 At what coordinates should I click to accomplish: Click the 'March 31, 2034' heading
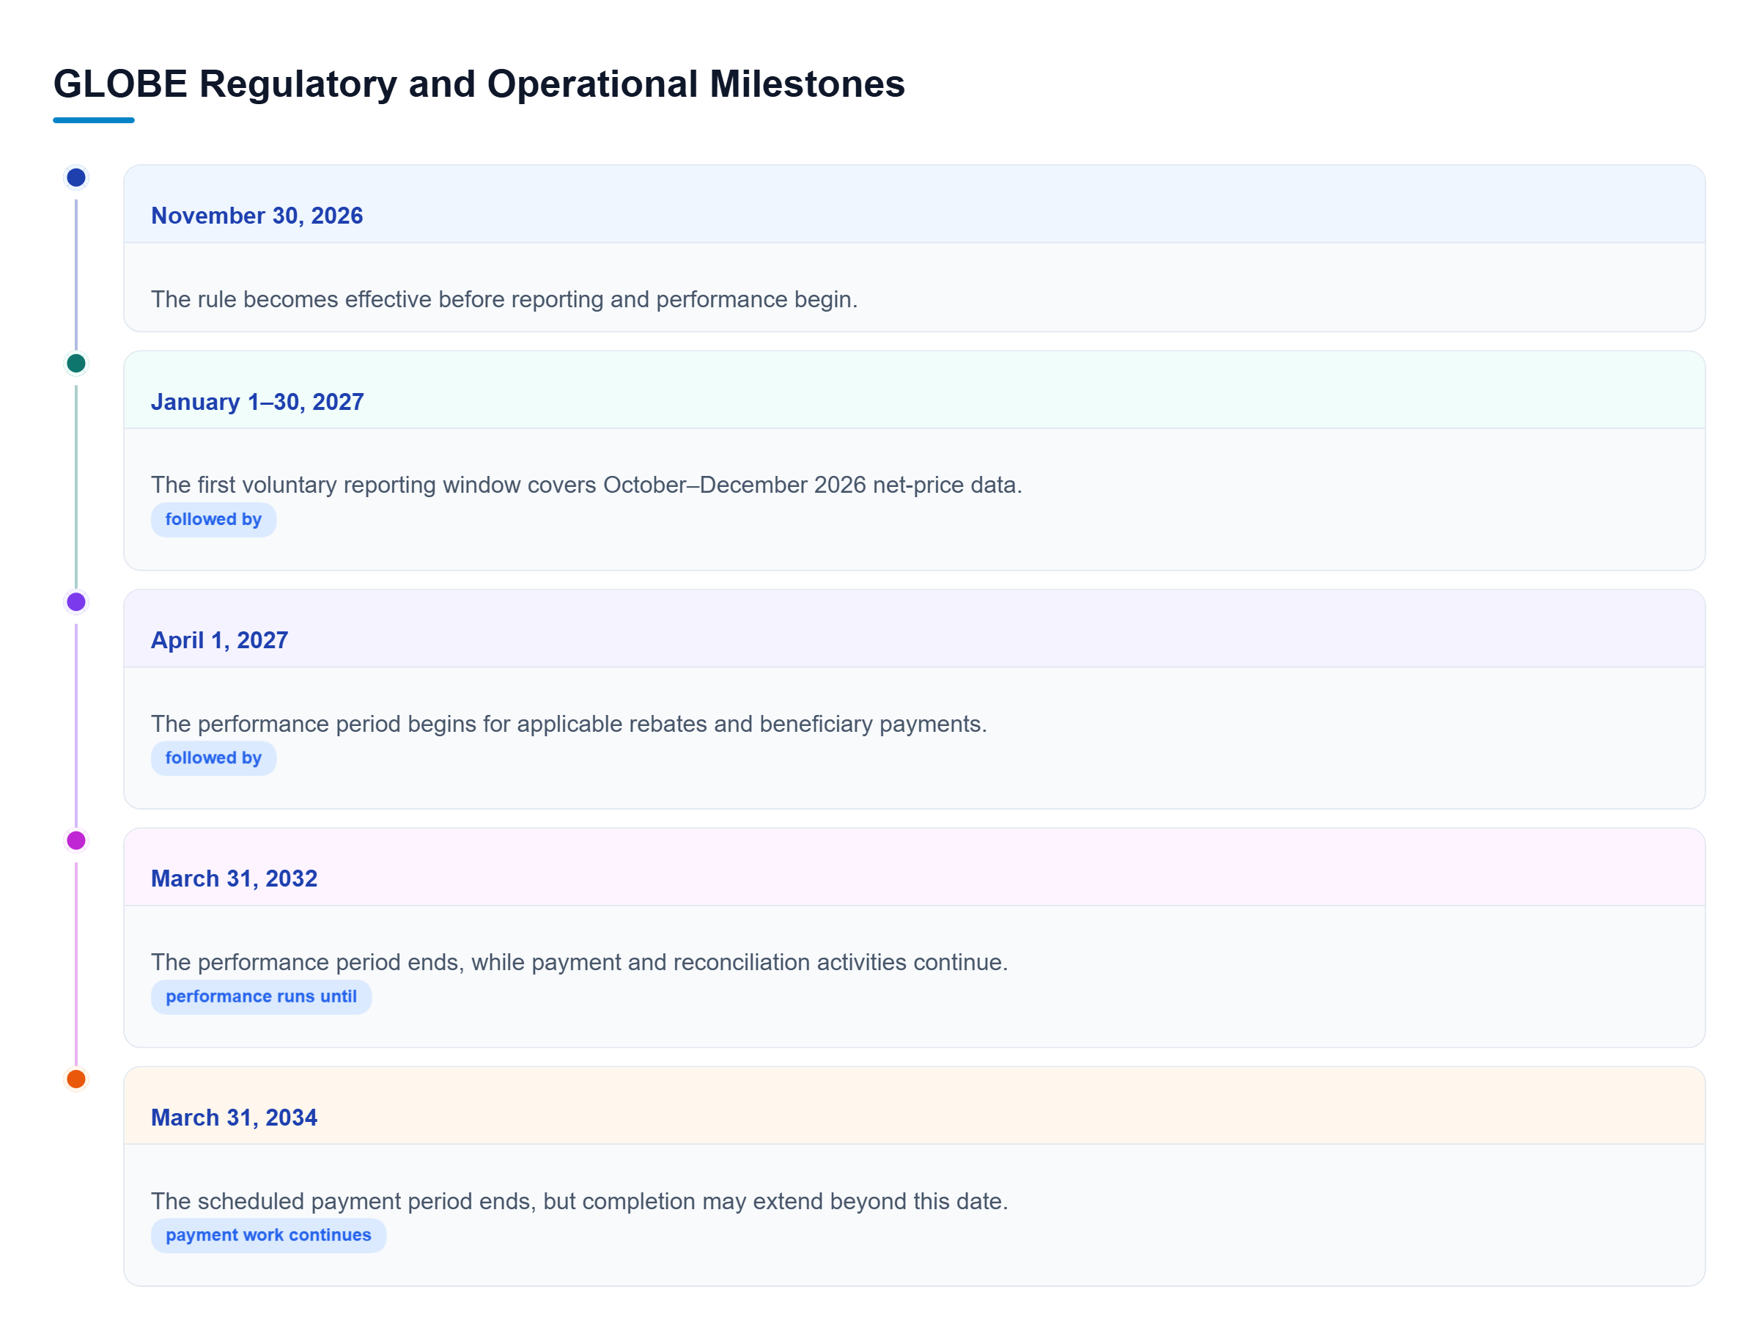coord(235,1118)
